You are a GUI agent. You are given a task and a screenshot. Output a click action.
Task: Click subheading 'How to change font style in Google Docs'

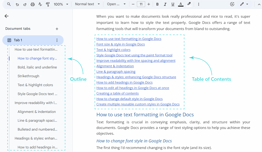click(134, 141)
